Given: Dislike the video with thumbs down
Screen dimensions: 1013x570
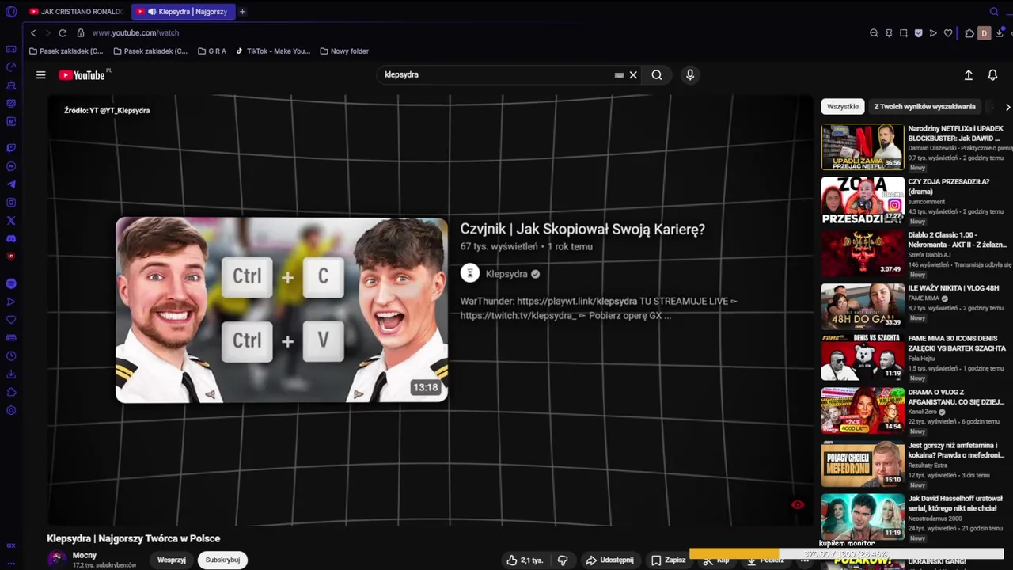Looking at the screenshot, I should click(x=563, y=560).
